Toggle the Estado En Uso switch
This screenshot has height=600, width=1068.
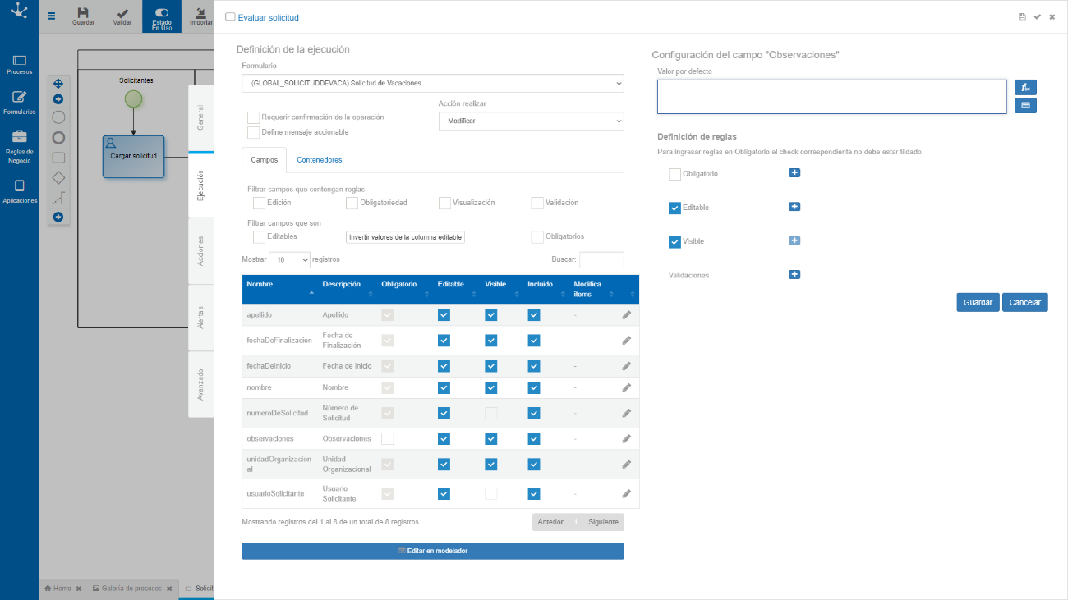[x=162, y=16]
